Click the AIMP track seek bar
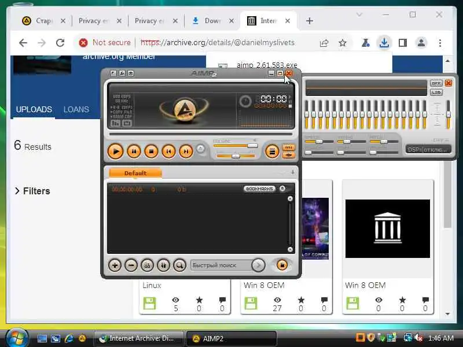463x347 pixels. pos(201,134)
